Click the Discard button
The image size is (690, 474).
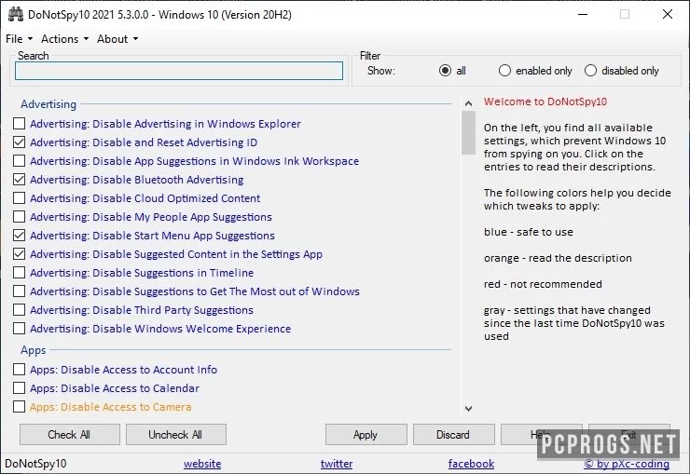pyautogui.click(x=454, y=435)
